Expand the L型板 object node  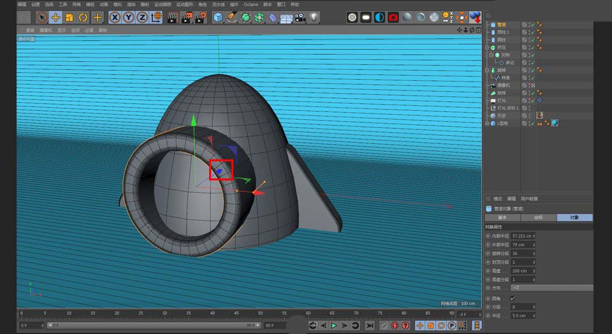coord(487,123)
